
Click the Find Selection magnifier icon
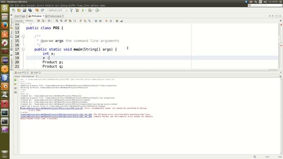point(57,21)
